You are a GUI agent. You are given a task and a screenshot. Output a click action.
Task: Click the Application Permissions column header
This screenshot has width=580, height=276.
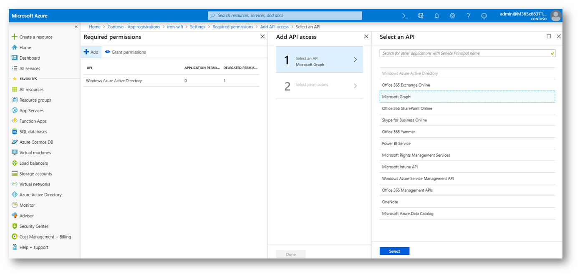tap(202, 68)
